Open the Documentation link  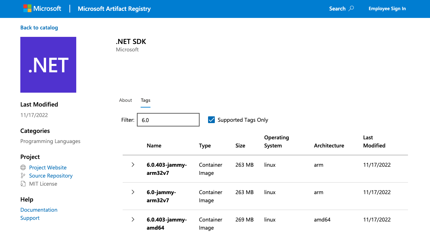[x=39, y=210]
